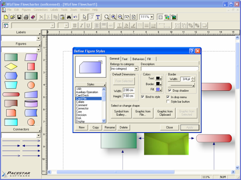Pick the purple disk cylinder figure
This screenshot has height=180, width=241.
[31, 104]
